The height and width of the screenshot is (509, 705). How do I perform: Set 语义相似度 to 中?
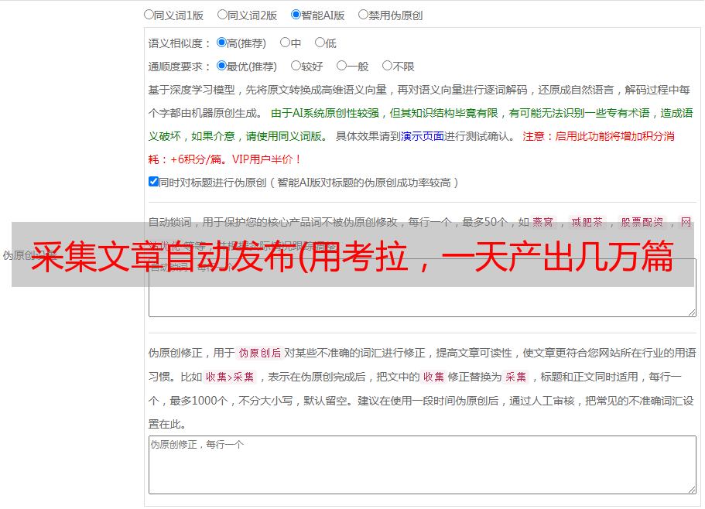[x=285, y=43]
